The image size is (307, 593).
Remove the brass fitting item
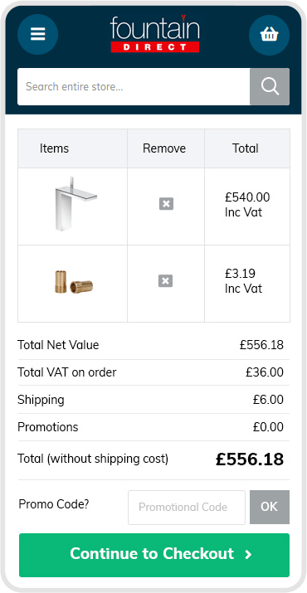(x=165, y=281)
